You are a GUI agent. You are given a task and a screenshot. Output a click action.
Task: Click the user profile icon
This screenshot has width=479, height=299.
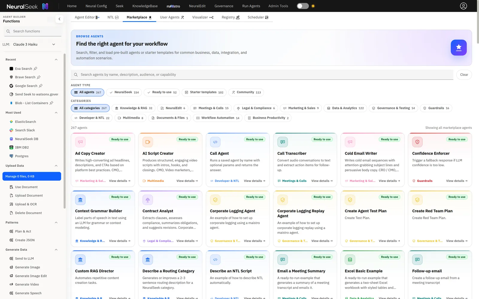(x=463, y=6)
